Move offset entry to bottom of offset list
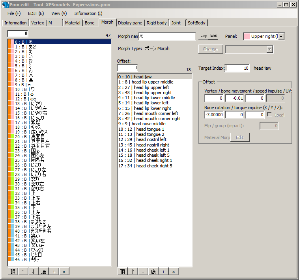The image size is (299, 280). click(153, 271)
